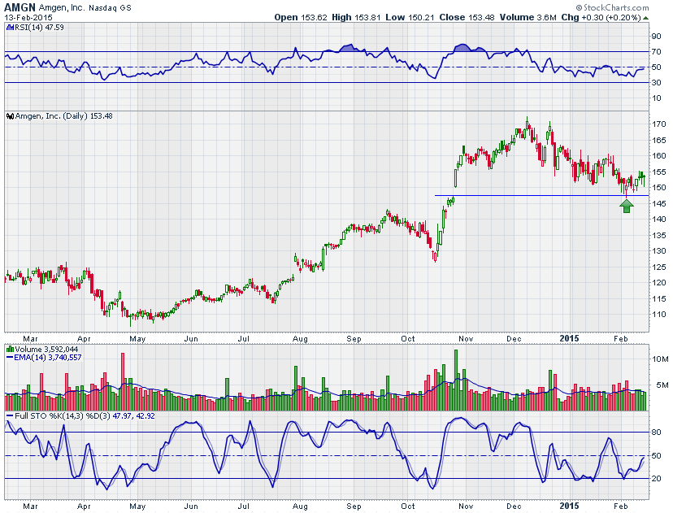Click the 'Volume 3.6M' header value
This screenshot has width=673, height=513.
tap(528, 18)
